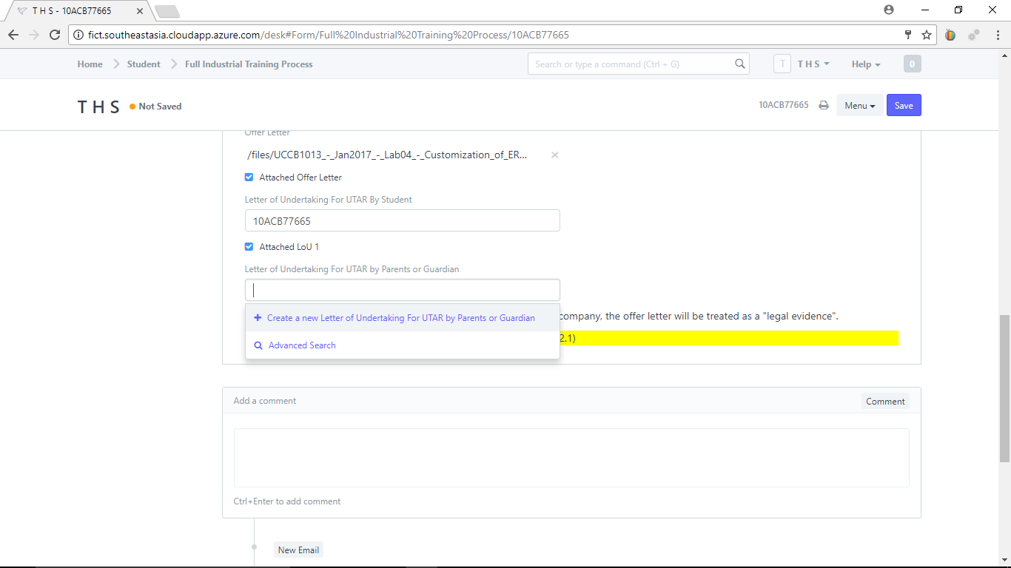
Task: Click the Add a comment label
Action: (265, 401)
